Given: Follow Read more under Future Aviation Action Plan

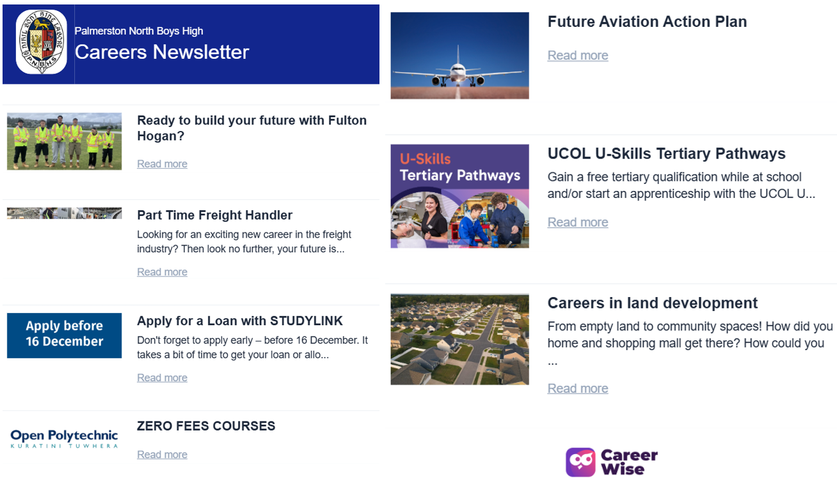Looking at the screenshot, I should click(x=577, y=56).
